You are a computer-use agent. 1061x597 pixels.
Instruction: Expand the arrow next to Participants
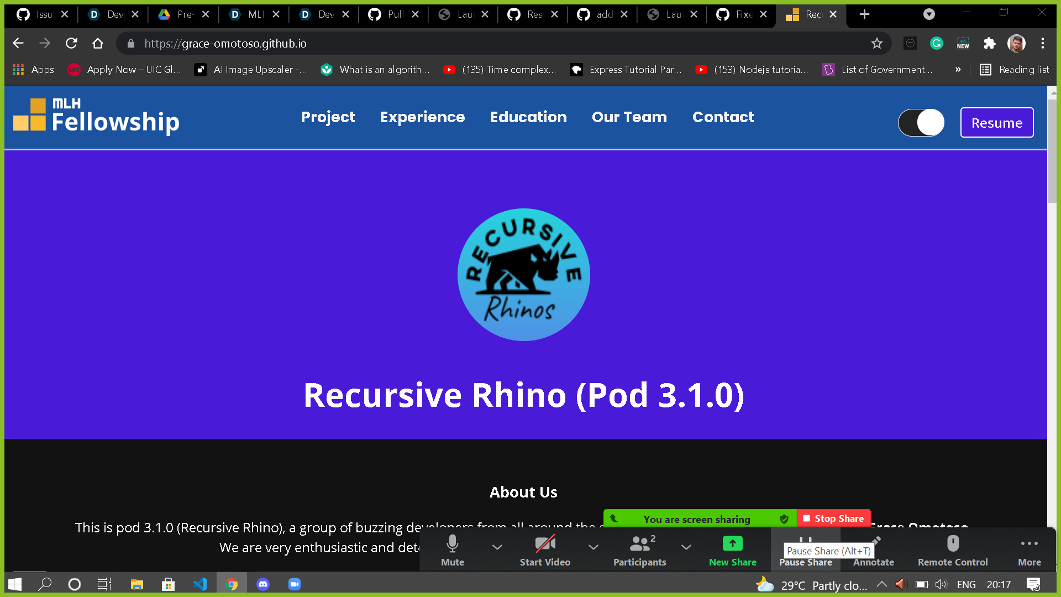(686, 547)
